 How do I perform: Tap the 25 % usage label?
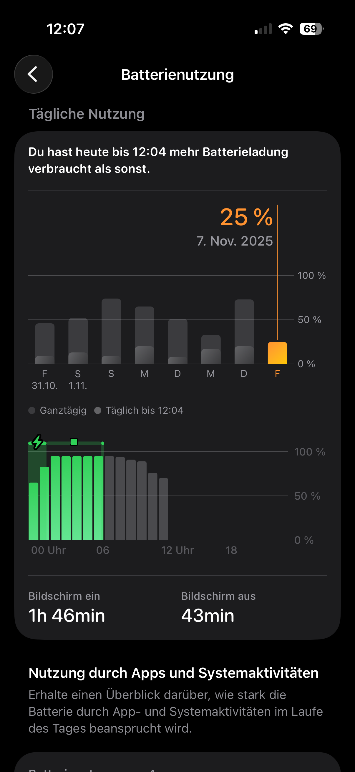tap(246, 217)
